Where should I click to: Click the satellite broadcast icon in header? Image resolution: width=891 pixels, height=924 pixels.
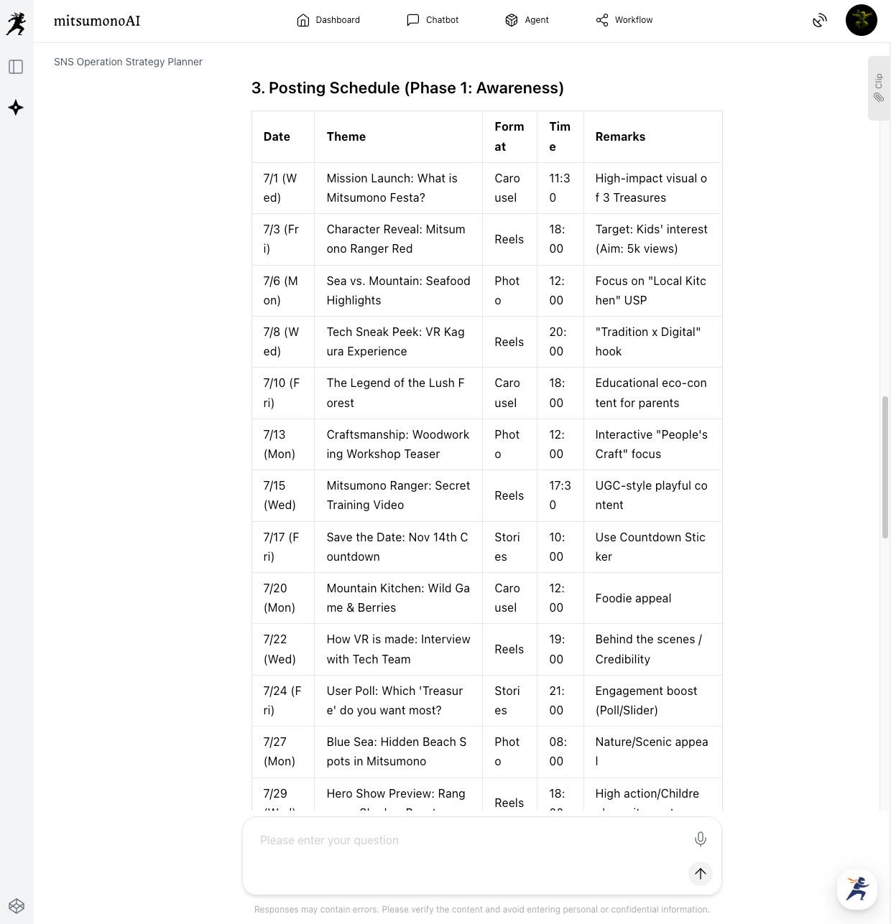[820, 20]
